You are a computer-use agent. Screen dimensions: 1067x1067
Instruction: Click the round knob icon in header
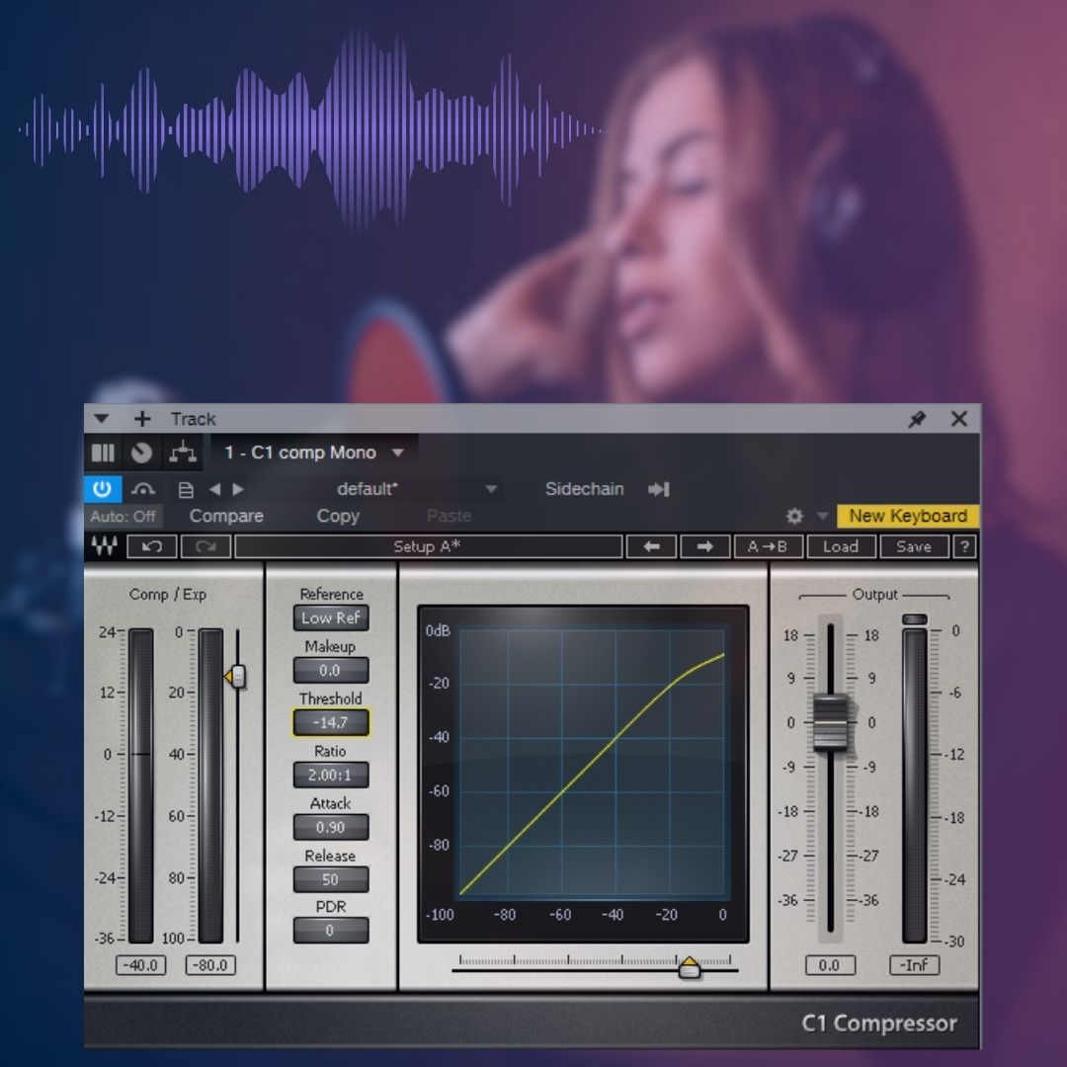[141, 452]
